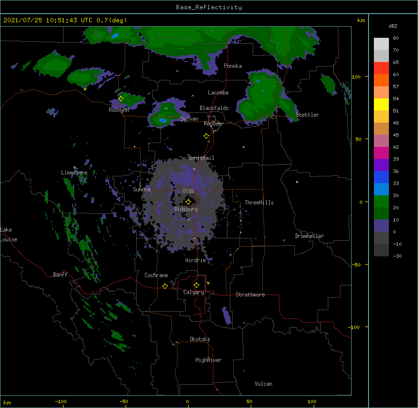The image size is (418, 408).
Task: Click the yellow diamond marker above RockyMH
Action: click(x=121, y=98)
